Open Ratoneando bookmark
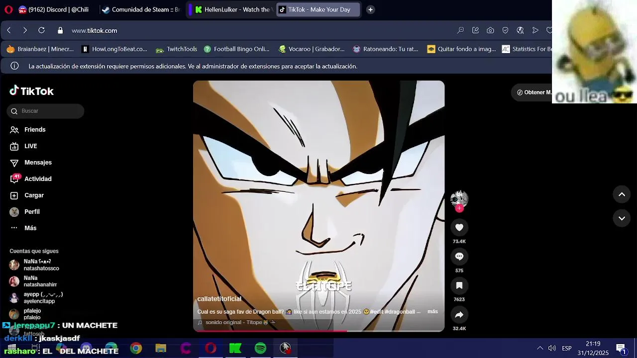 click(386, 49)
